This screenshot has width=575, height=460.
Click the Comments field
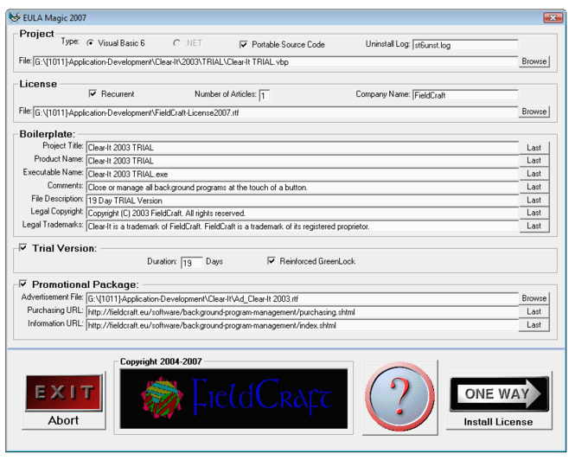pos(302,187)
